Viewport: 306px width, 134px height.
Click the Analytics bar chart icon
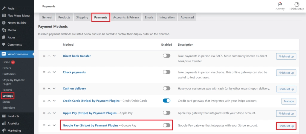point(4,123)
